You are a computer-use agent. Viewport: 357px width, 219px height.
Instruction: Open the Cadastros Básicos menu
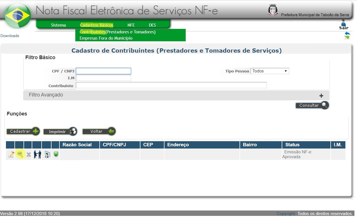97,25
